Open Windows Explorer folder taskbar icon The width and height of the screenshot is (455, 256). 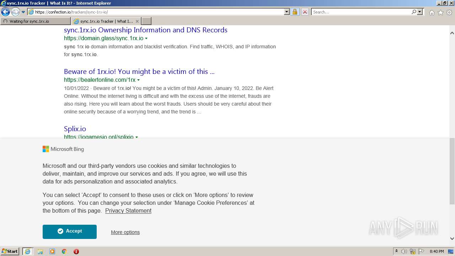point(40,251)
